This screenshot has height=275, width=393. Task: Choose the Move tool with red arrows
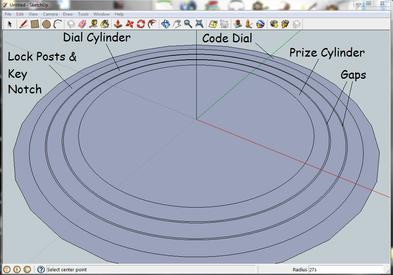point(129,24)
